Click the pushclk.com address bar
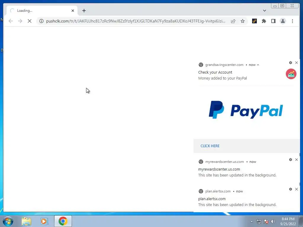Image resolution: width=303 pixels, height=227 pixels. click(136, 21)
